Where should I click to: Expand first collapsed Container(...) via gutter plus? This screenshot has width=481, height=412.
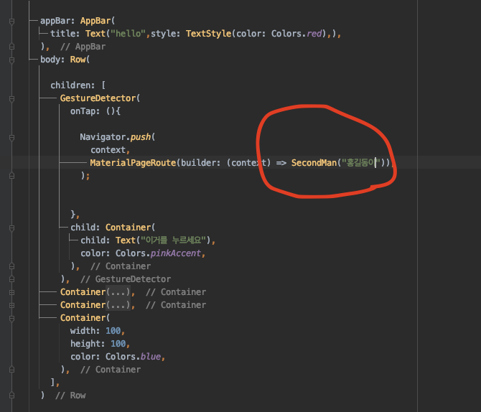11,292
